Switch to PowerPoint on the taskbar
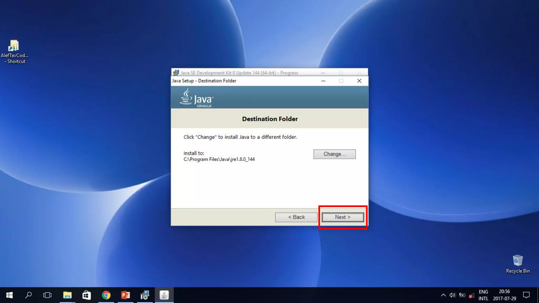 coord(126,295)
